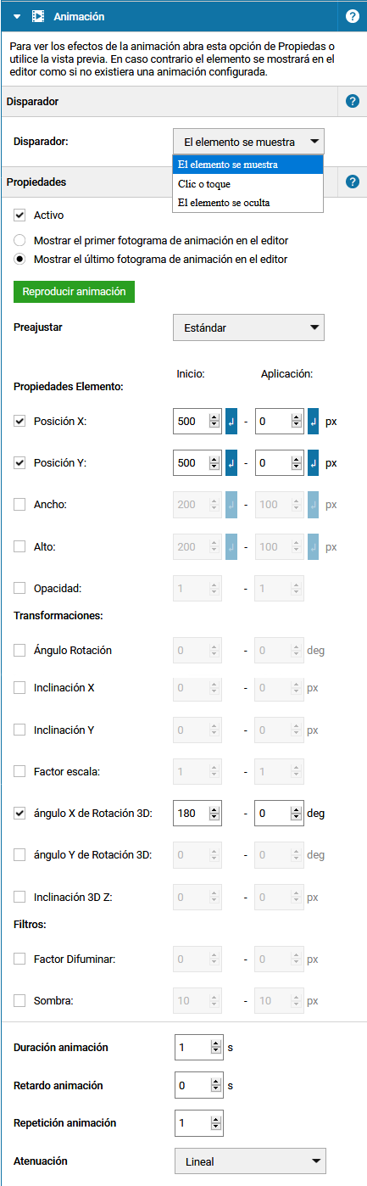Open help for the Animación panel header
The height and width of the screenshot is (1186, 367).
coord(353,16)
